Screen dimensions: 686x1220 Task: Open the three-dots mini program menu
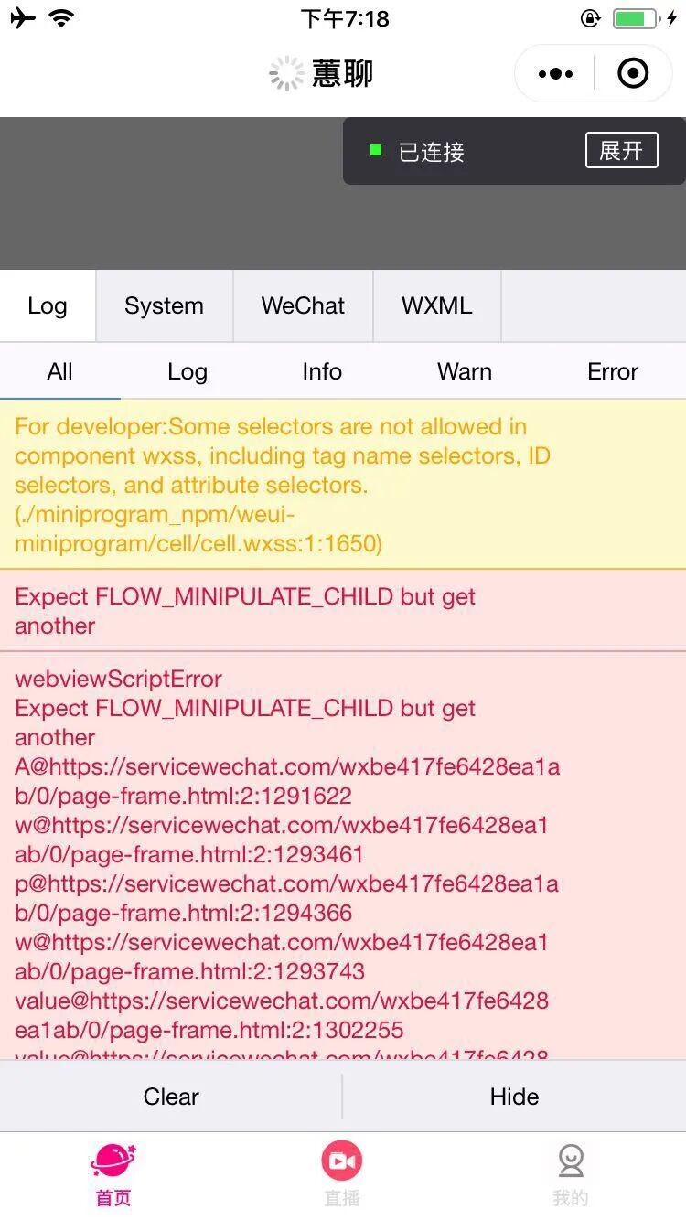(555, 73)
